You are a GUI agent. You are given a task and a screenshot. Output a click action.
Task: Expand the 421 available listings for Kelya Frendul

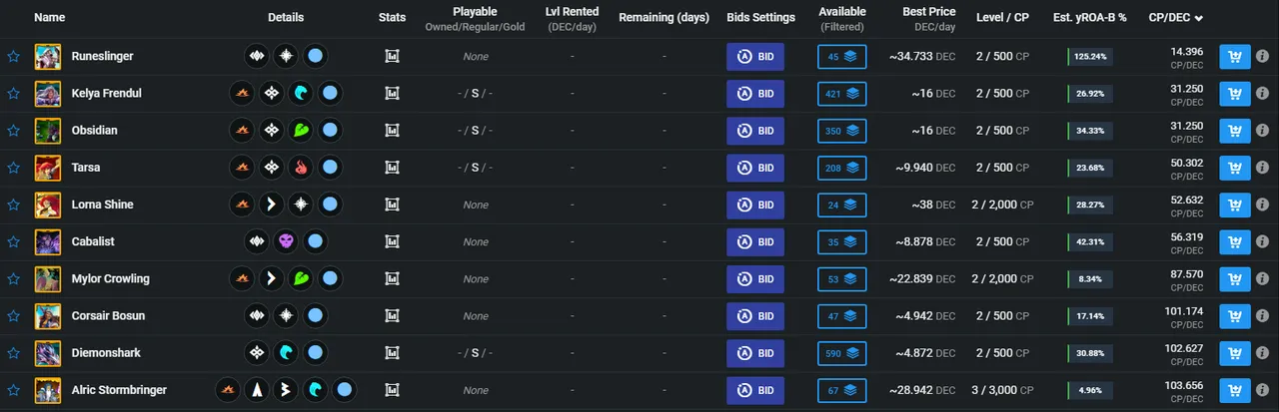point(842,94)
